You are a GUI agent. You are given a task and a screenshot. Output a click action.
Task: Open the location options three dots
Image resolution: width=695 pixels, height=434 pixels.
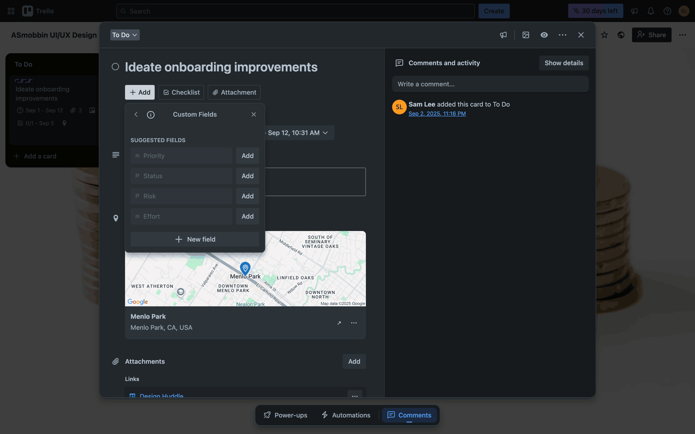(354, 323)
